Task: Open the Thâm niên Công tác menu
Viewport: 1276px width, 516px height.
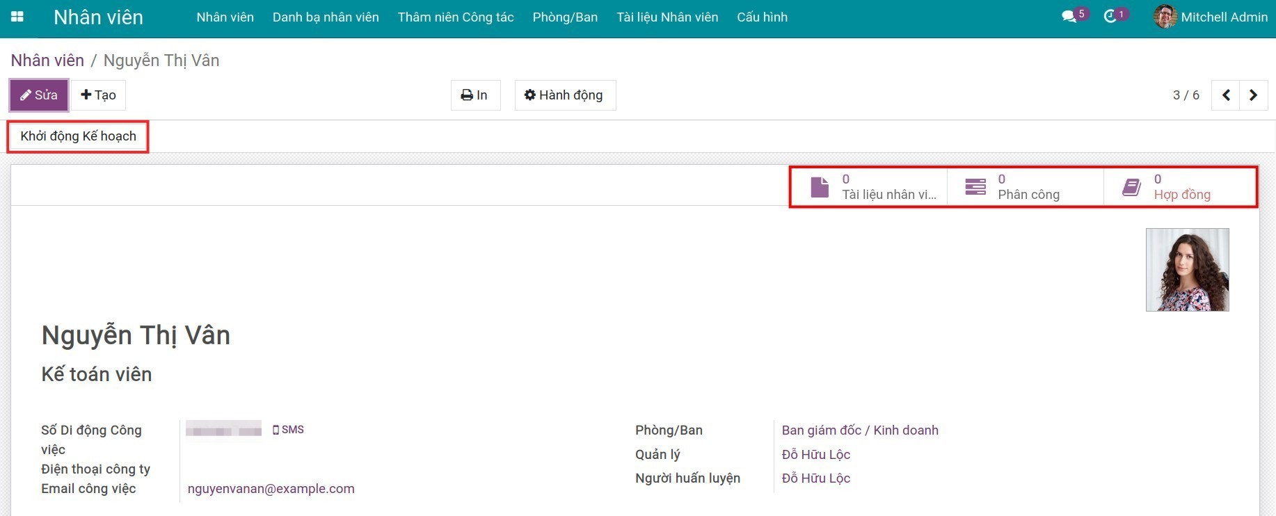Action: 456,17
